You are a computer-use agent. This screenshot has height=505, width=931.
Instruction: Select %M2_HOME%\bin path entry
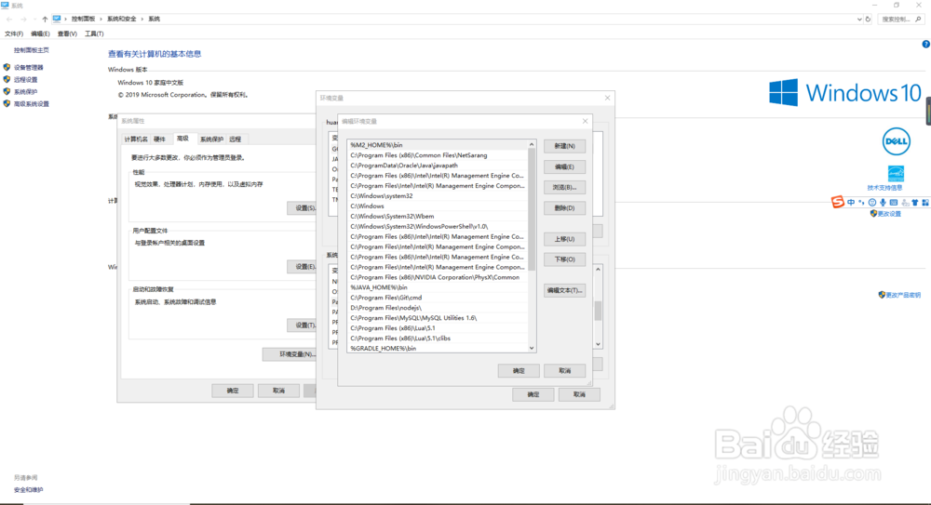pyautogui.click(x=437, y=145)
